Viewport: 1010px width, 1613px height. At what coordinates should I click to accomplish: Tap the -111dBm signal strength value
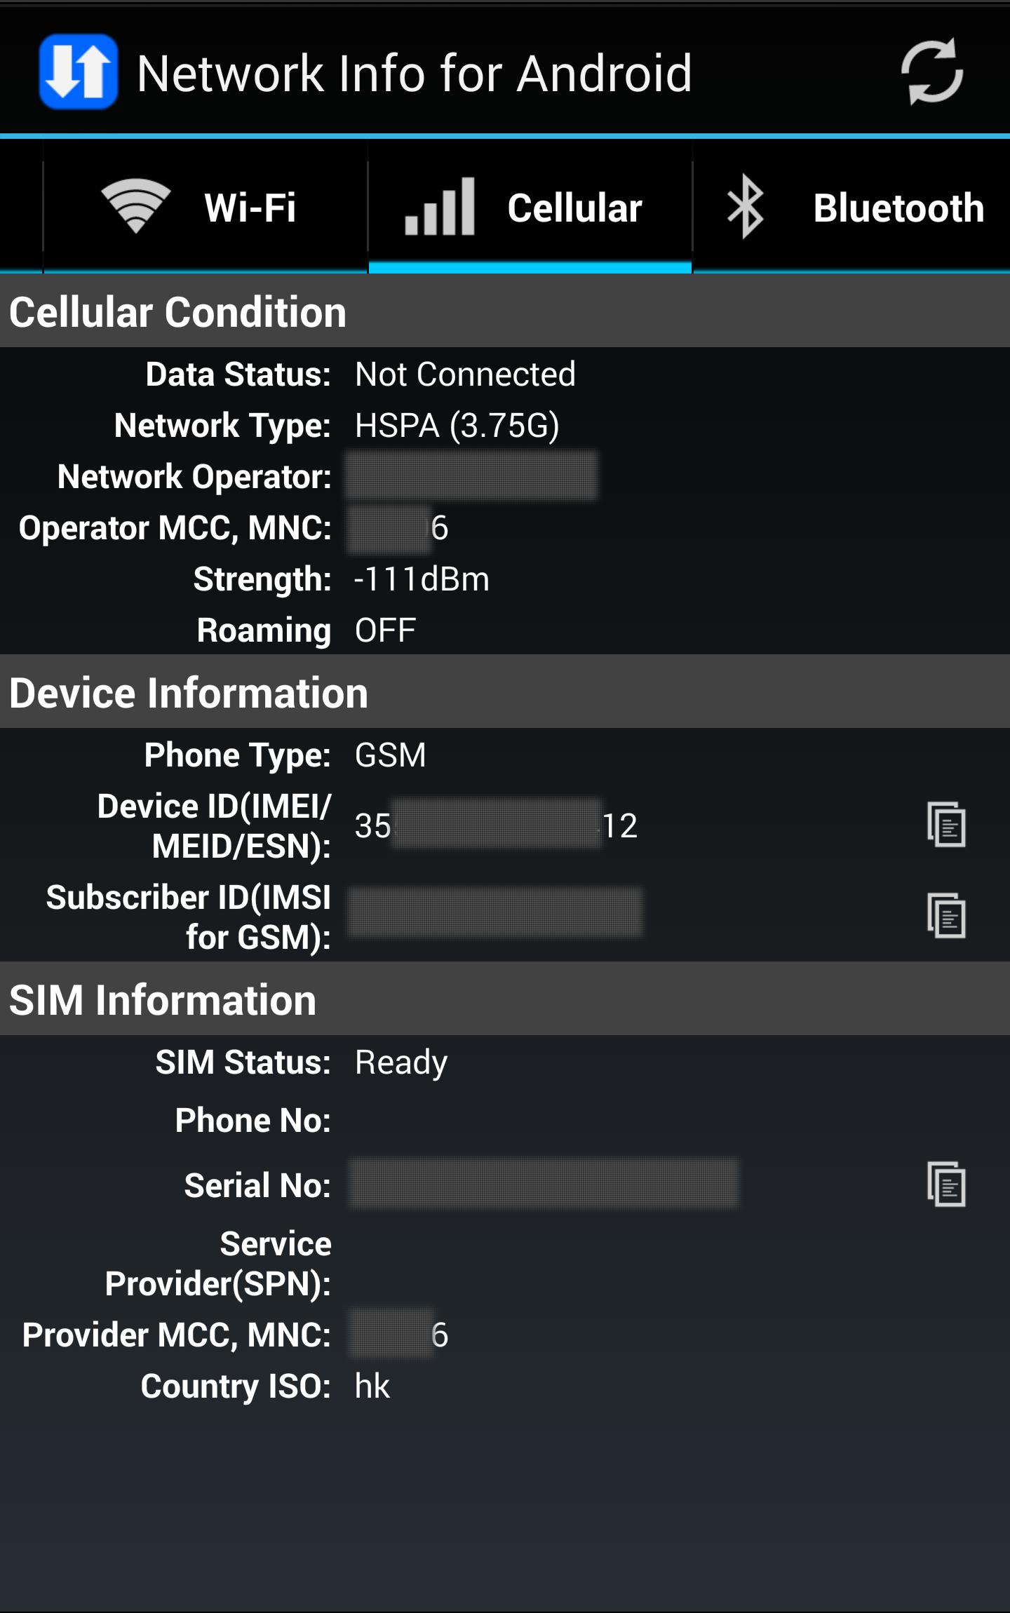pyautogui.click(x=422, y=579)
